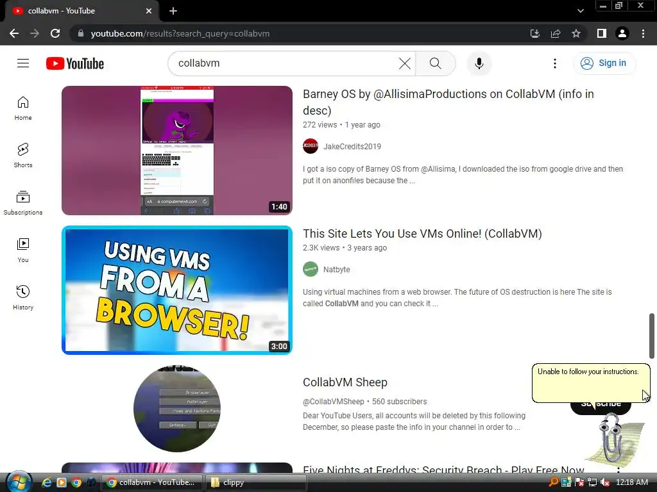This screenshot has height=492, width=657.
Task: Toggle the Chrome side panel icon
Action: click(x=602, y=33)
